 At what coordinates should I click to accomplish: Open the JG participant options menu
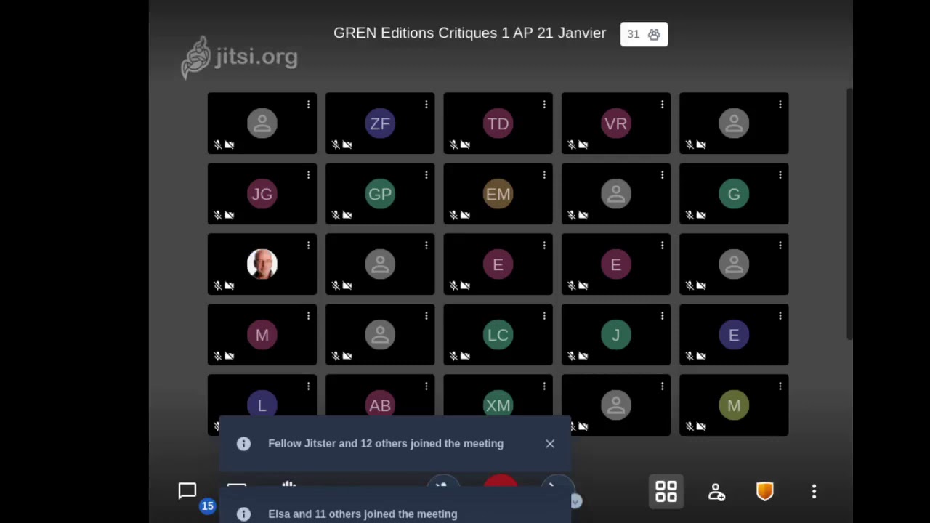308,175
